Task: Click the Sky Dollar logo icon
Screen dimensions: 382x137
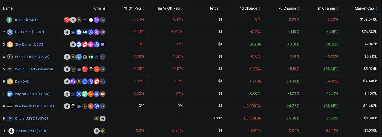Action: (x=10, y=44)
